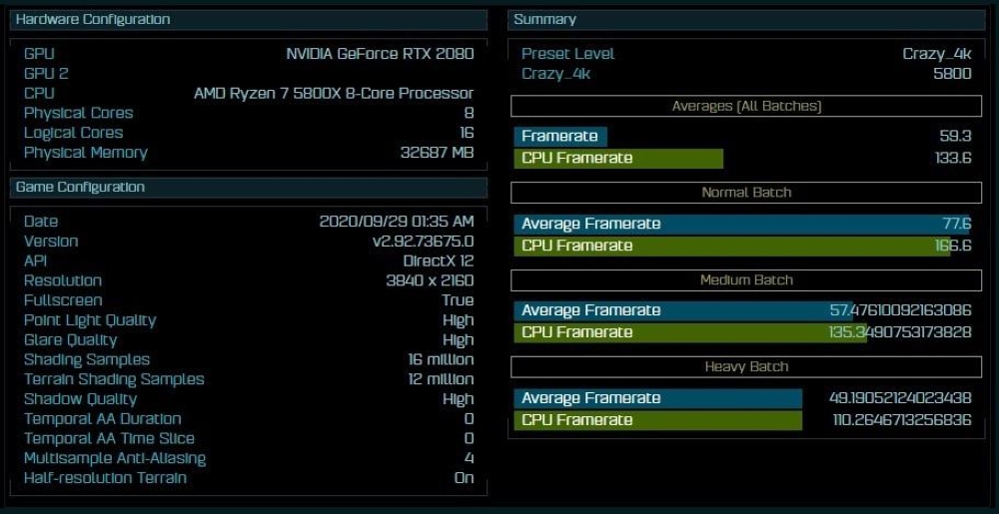
Task: Click the version number v2.92.73675.0
Action: tap(423, 242)
